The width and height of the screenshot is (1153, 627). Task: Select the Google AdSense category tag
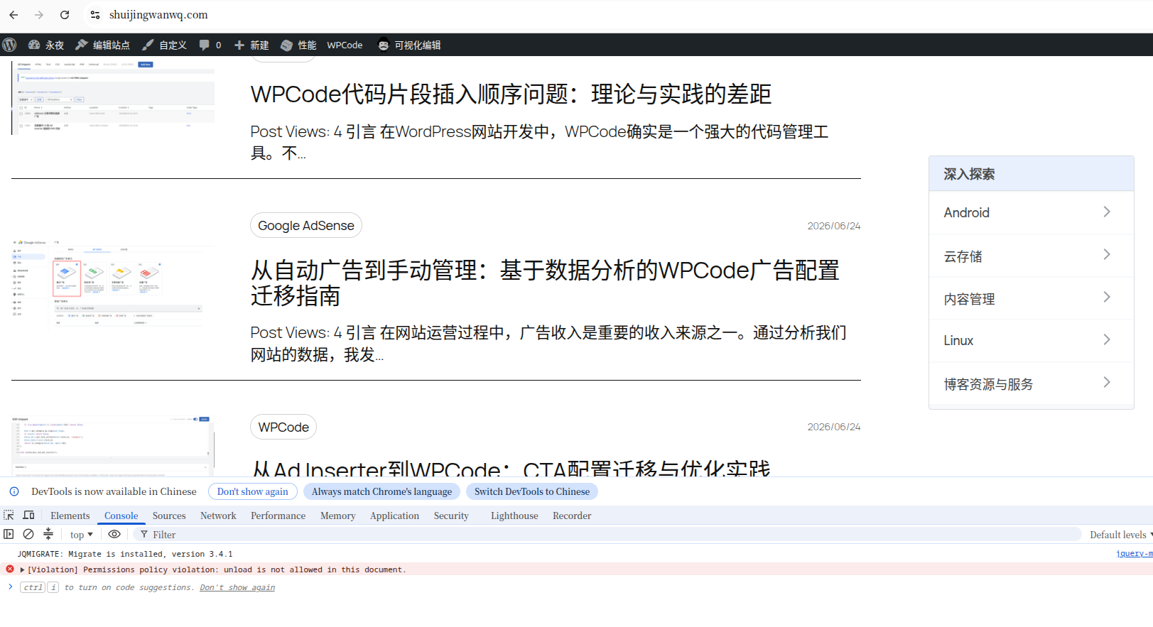[306, 226]
